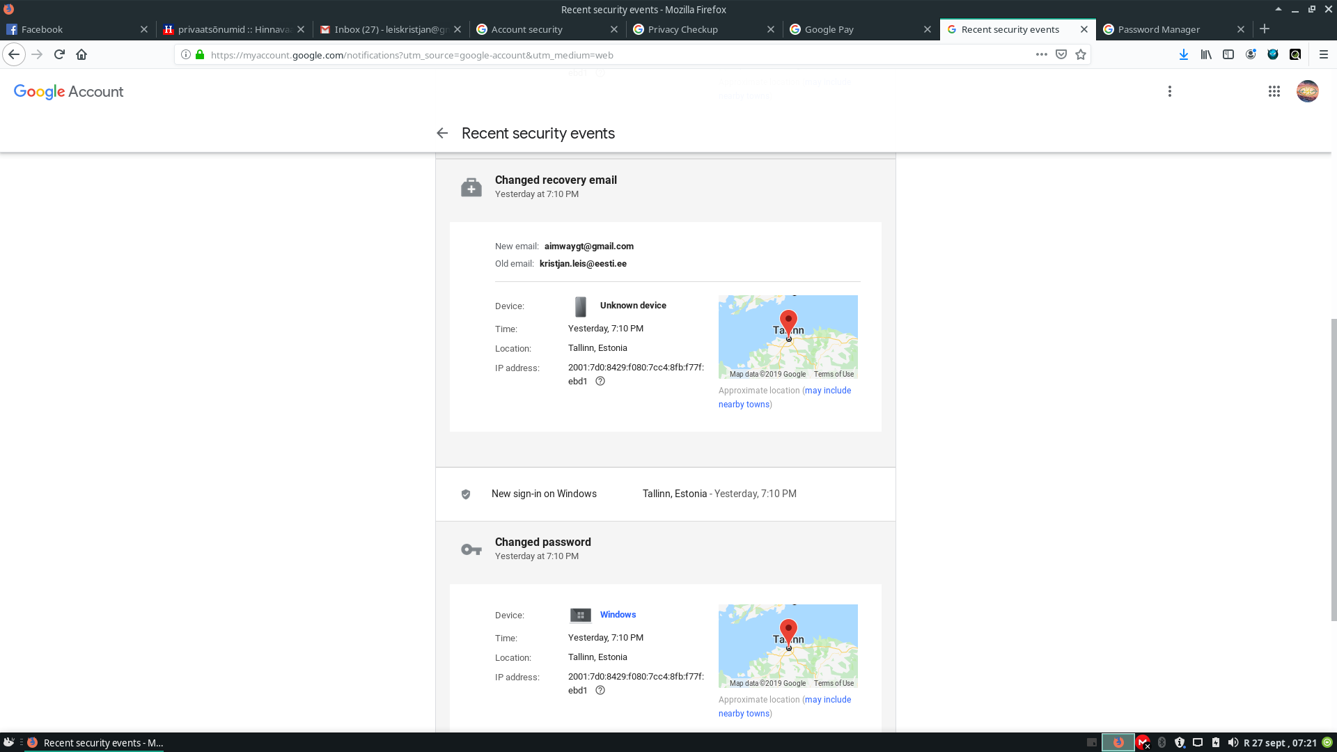Reload the current page
This screenshot has height=752, width=1337.
59,54
